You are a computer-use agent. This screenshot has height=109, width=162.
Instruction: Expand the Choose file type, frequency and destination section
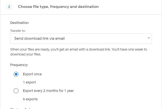coord(58,7)
